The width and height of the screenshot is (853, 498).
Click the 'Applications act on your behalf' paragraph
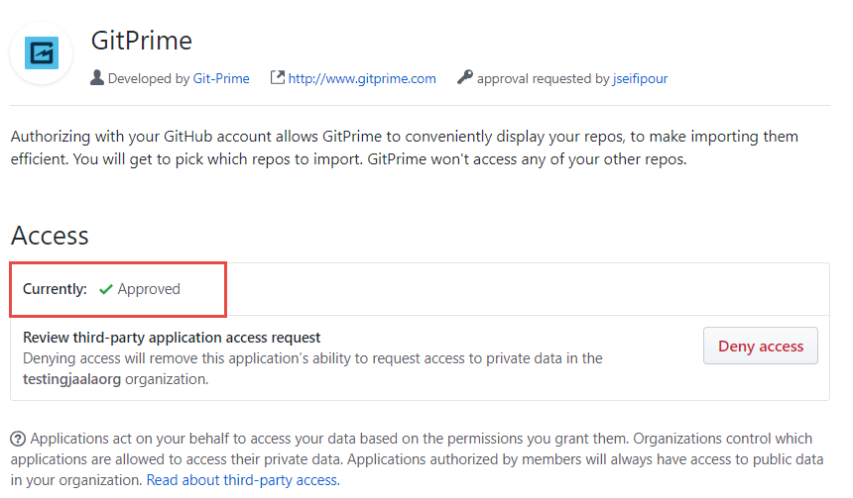(418, 459)
